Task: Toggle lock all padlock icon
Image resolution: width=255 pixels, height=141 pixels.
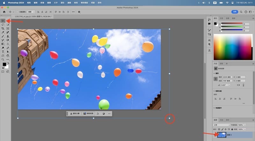Action: coord(232,129)
